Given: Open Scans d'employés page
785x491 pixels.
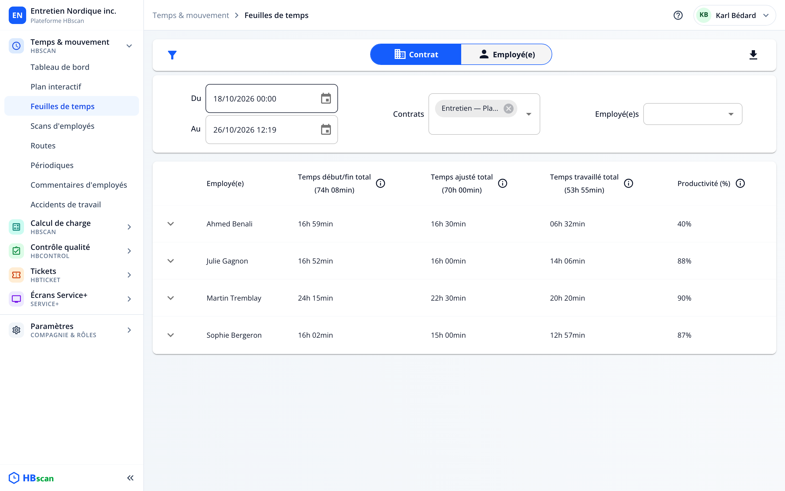Looking at the screenshot, I should click(x=72, y=126).
